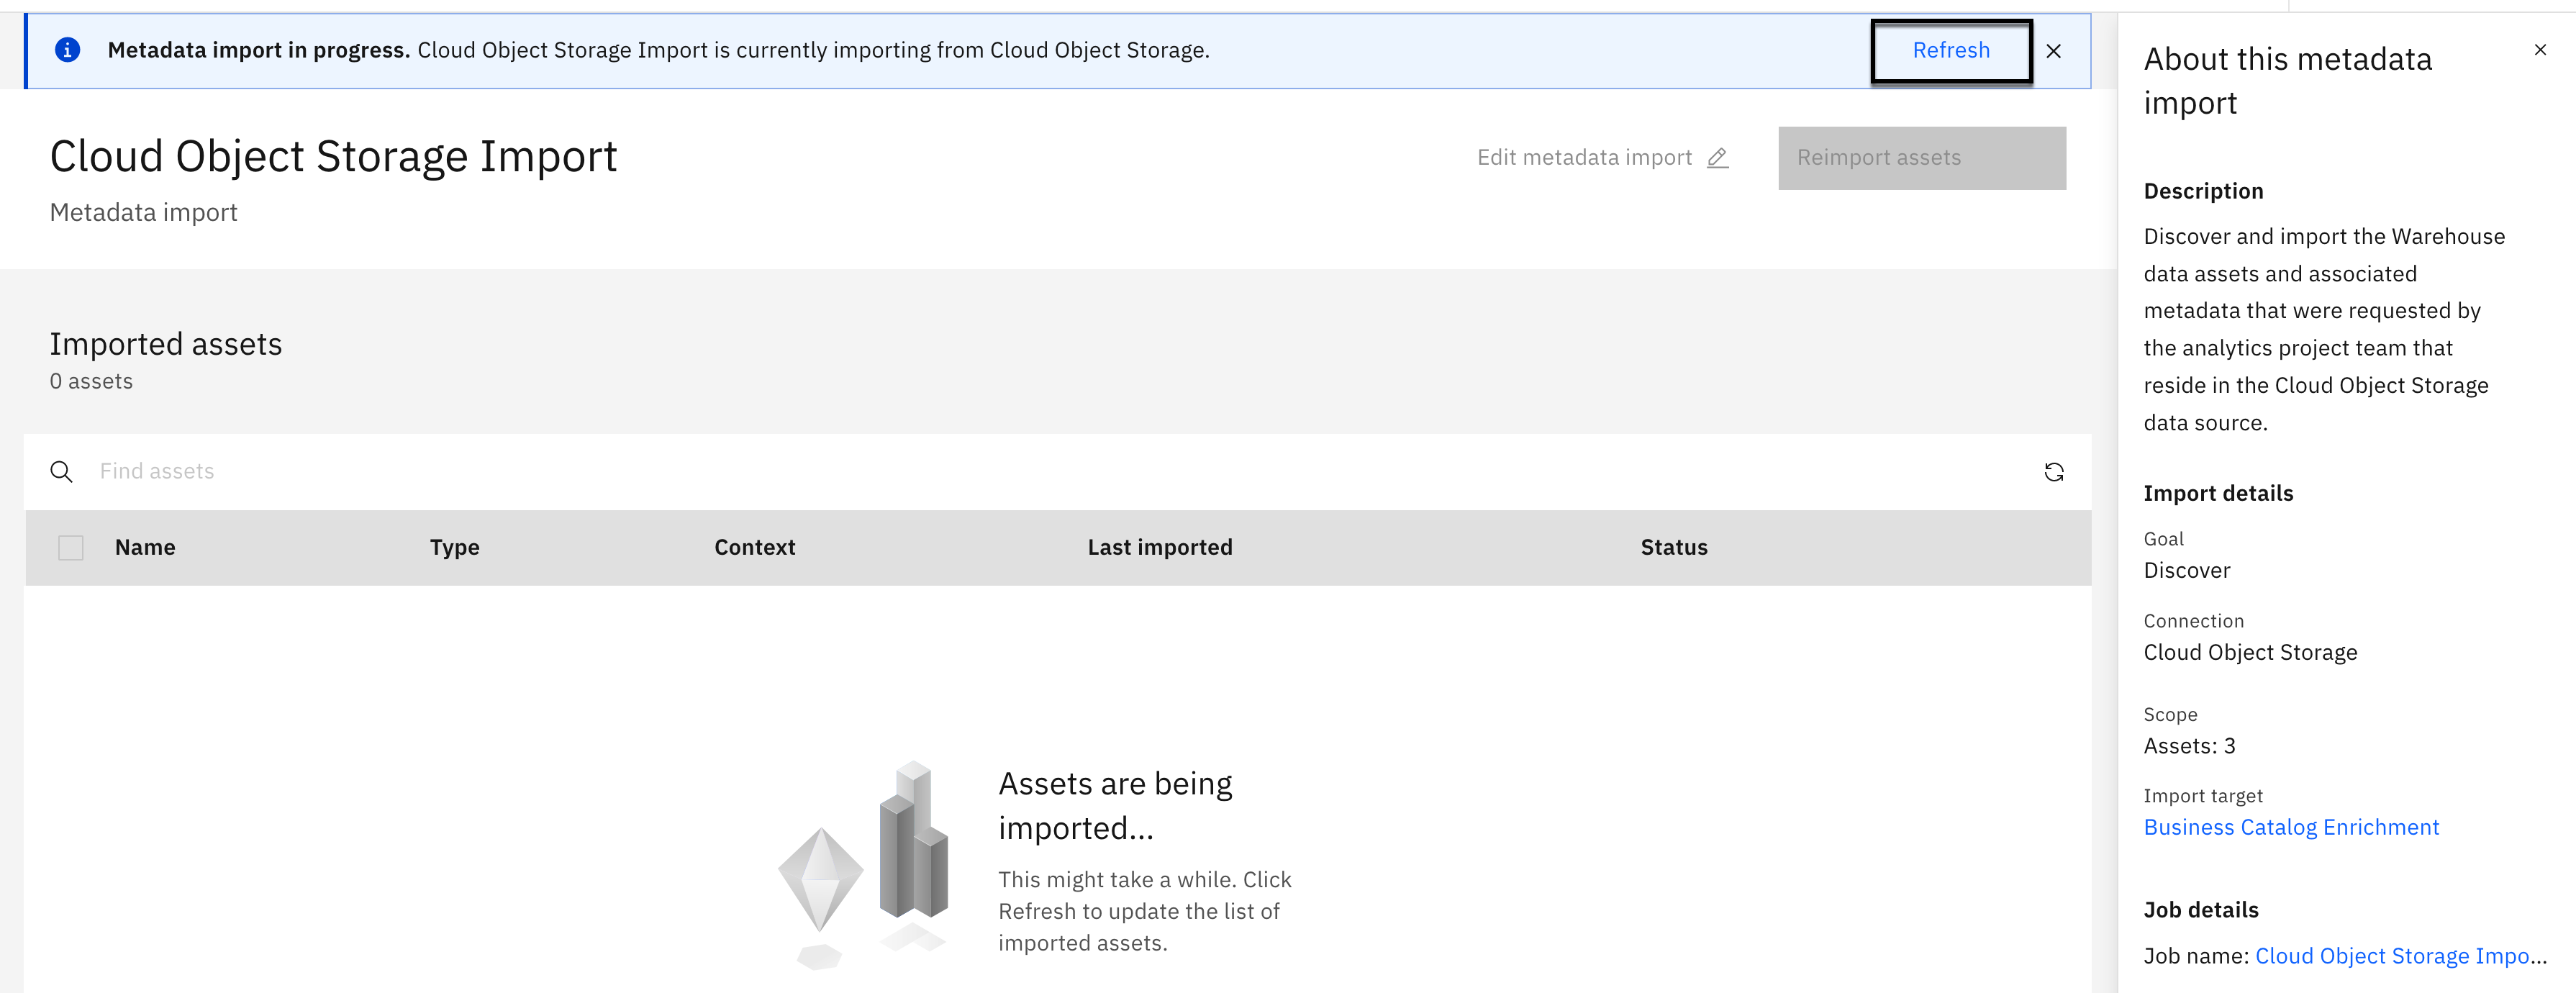This screenshot has height=993, width=2576.
Task: Sort by the Name column header
Action: point(145,548)
